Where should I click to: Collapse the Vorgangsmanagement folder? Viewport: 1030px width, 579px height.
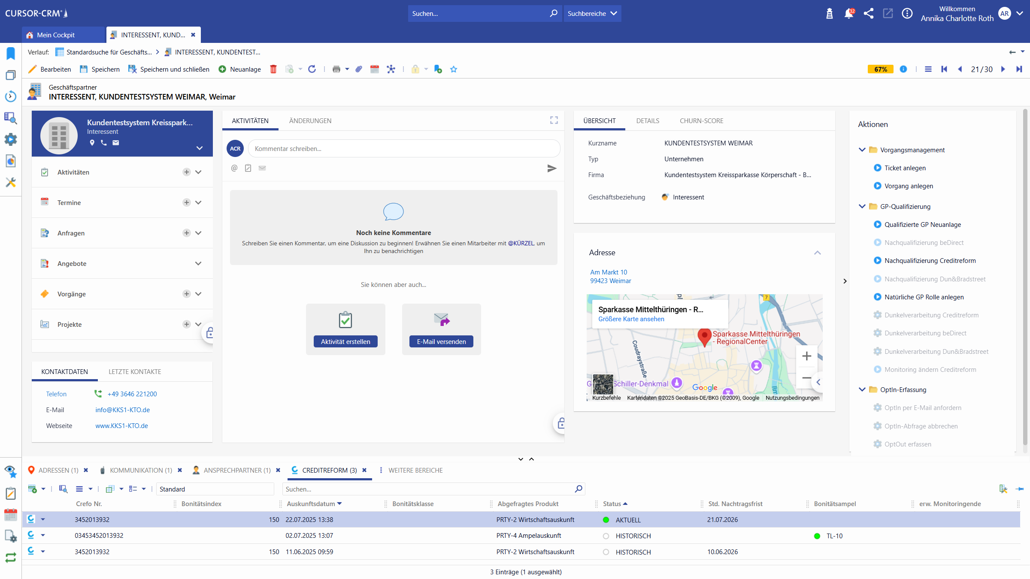click(862, 150)
